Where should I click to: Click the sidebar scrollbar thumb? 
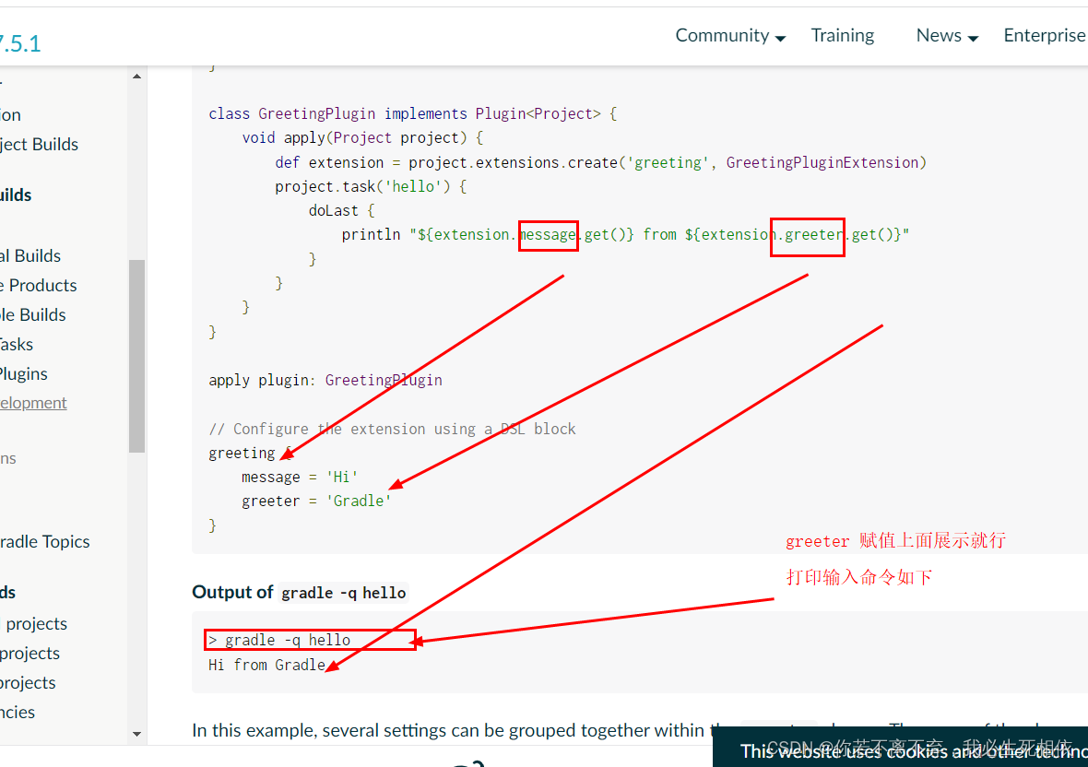click(136, 356)
